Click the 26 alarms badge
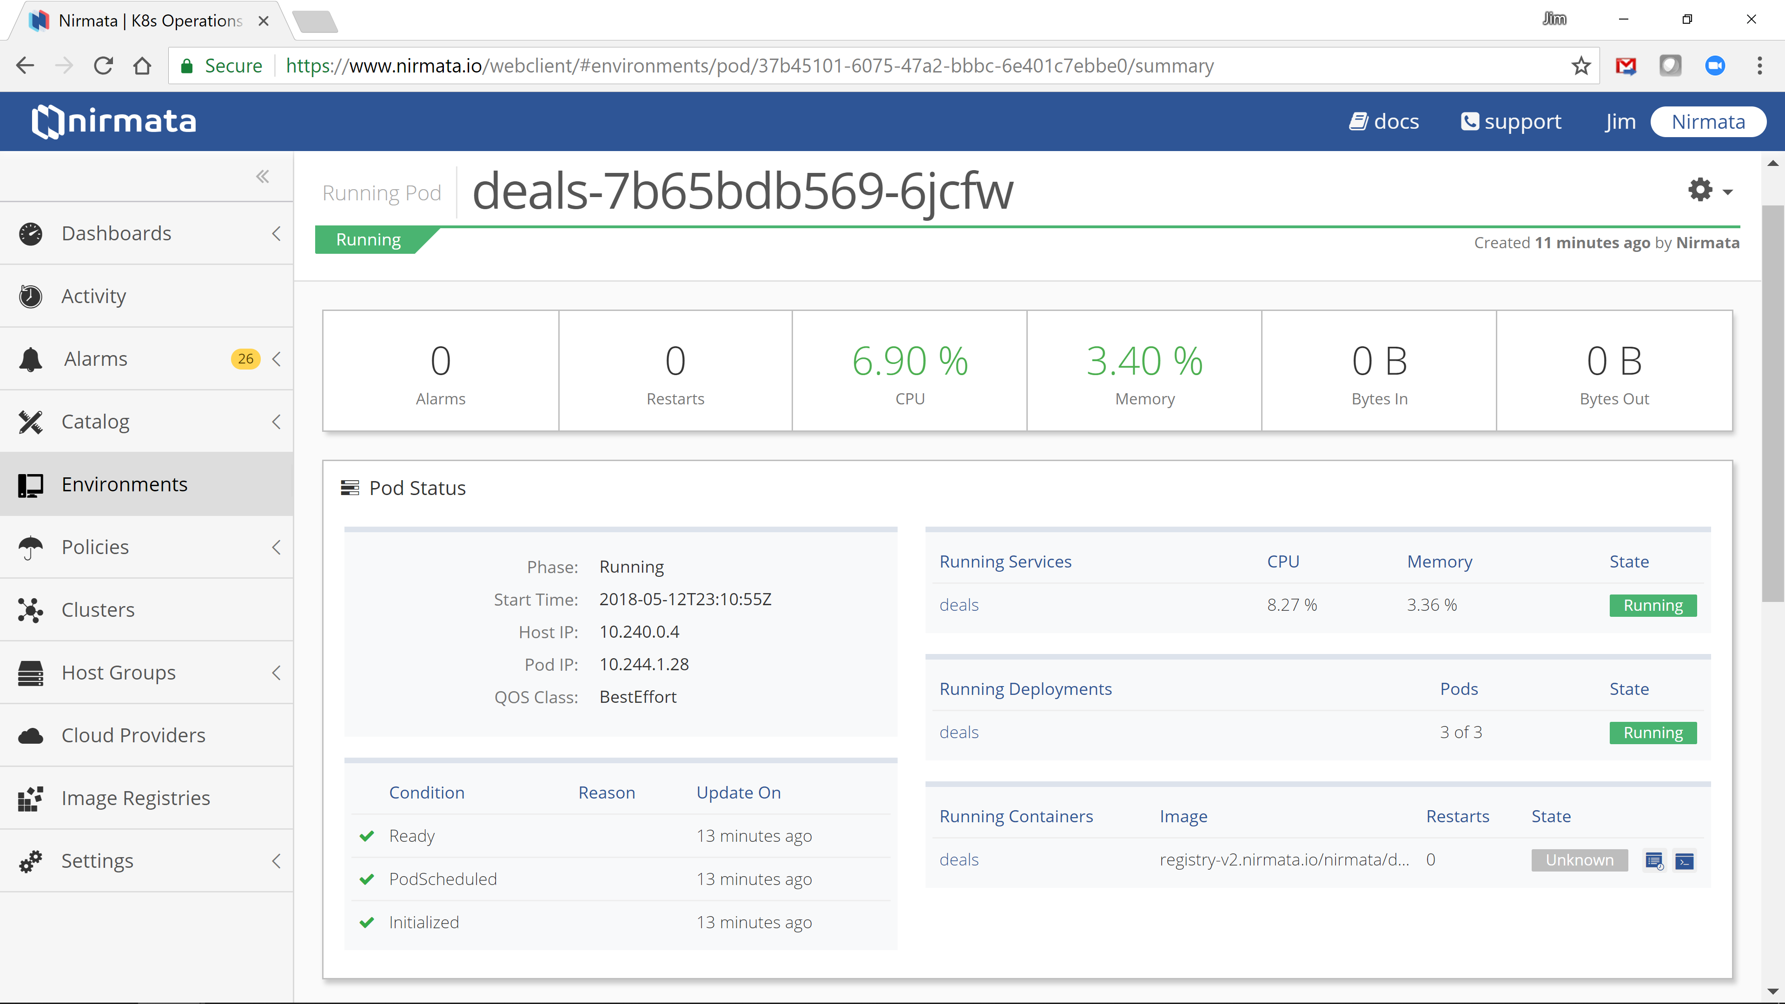 tap(245, 359)
